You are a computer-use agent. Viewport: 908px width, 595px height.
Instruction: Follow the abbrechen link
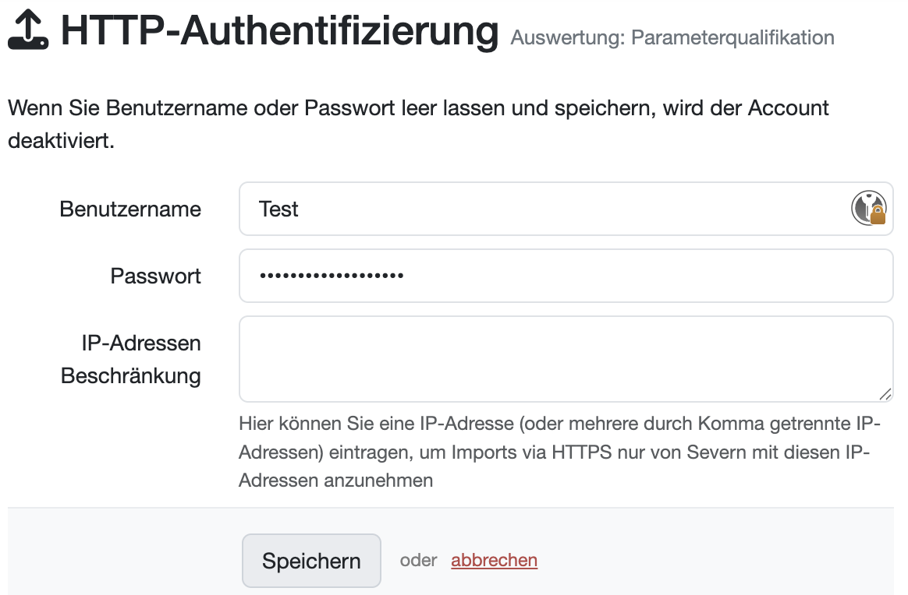tap(494, 561)
